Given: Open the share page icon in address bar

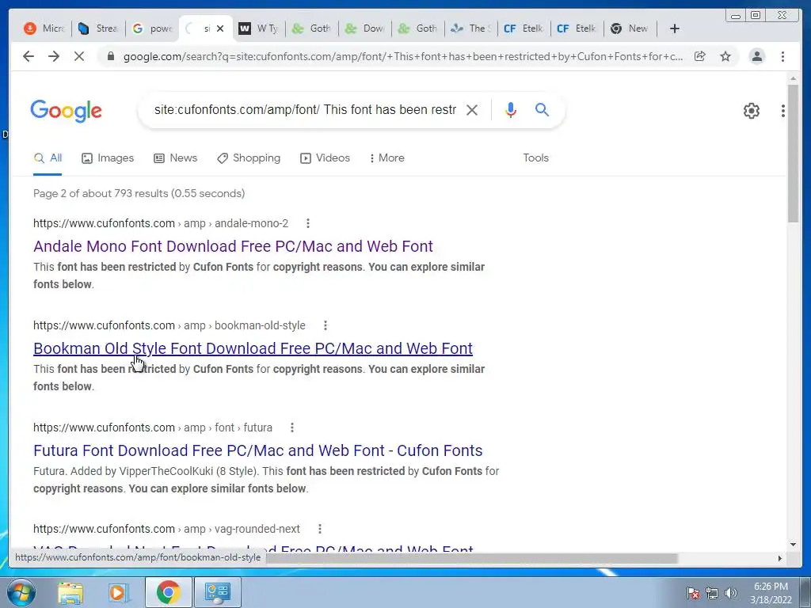Looking at the screenshot, I should pos(700,56).
